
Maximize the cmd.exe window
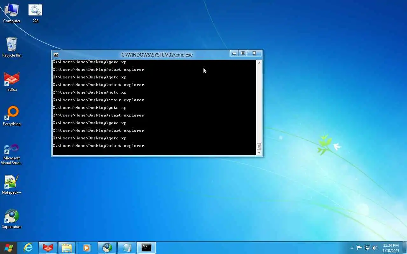click(243, 53)
